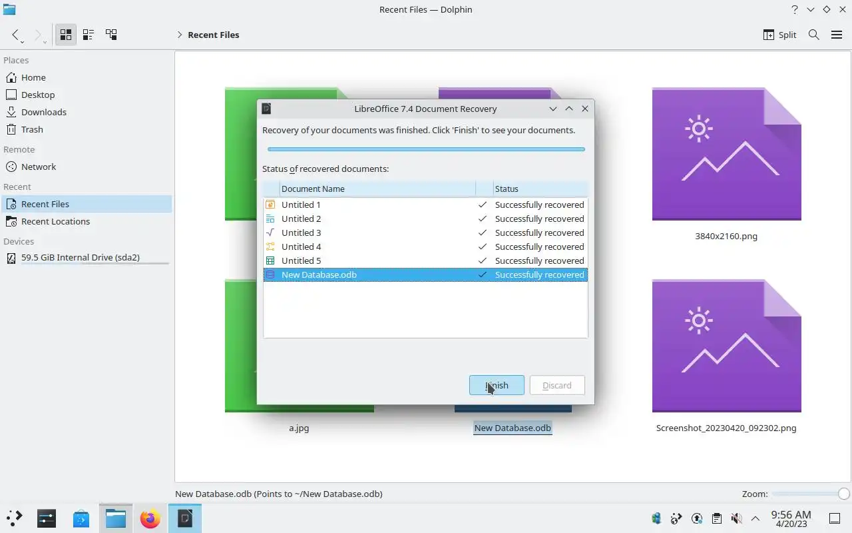Viewport: 852px width, 533px height.
Task: Click the recovery progress bar
Action: coord(426,149)
